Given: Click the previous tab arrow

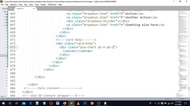Looking at the screenshot, I should click(x=10, y=9).
